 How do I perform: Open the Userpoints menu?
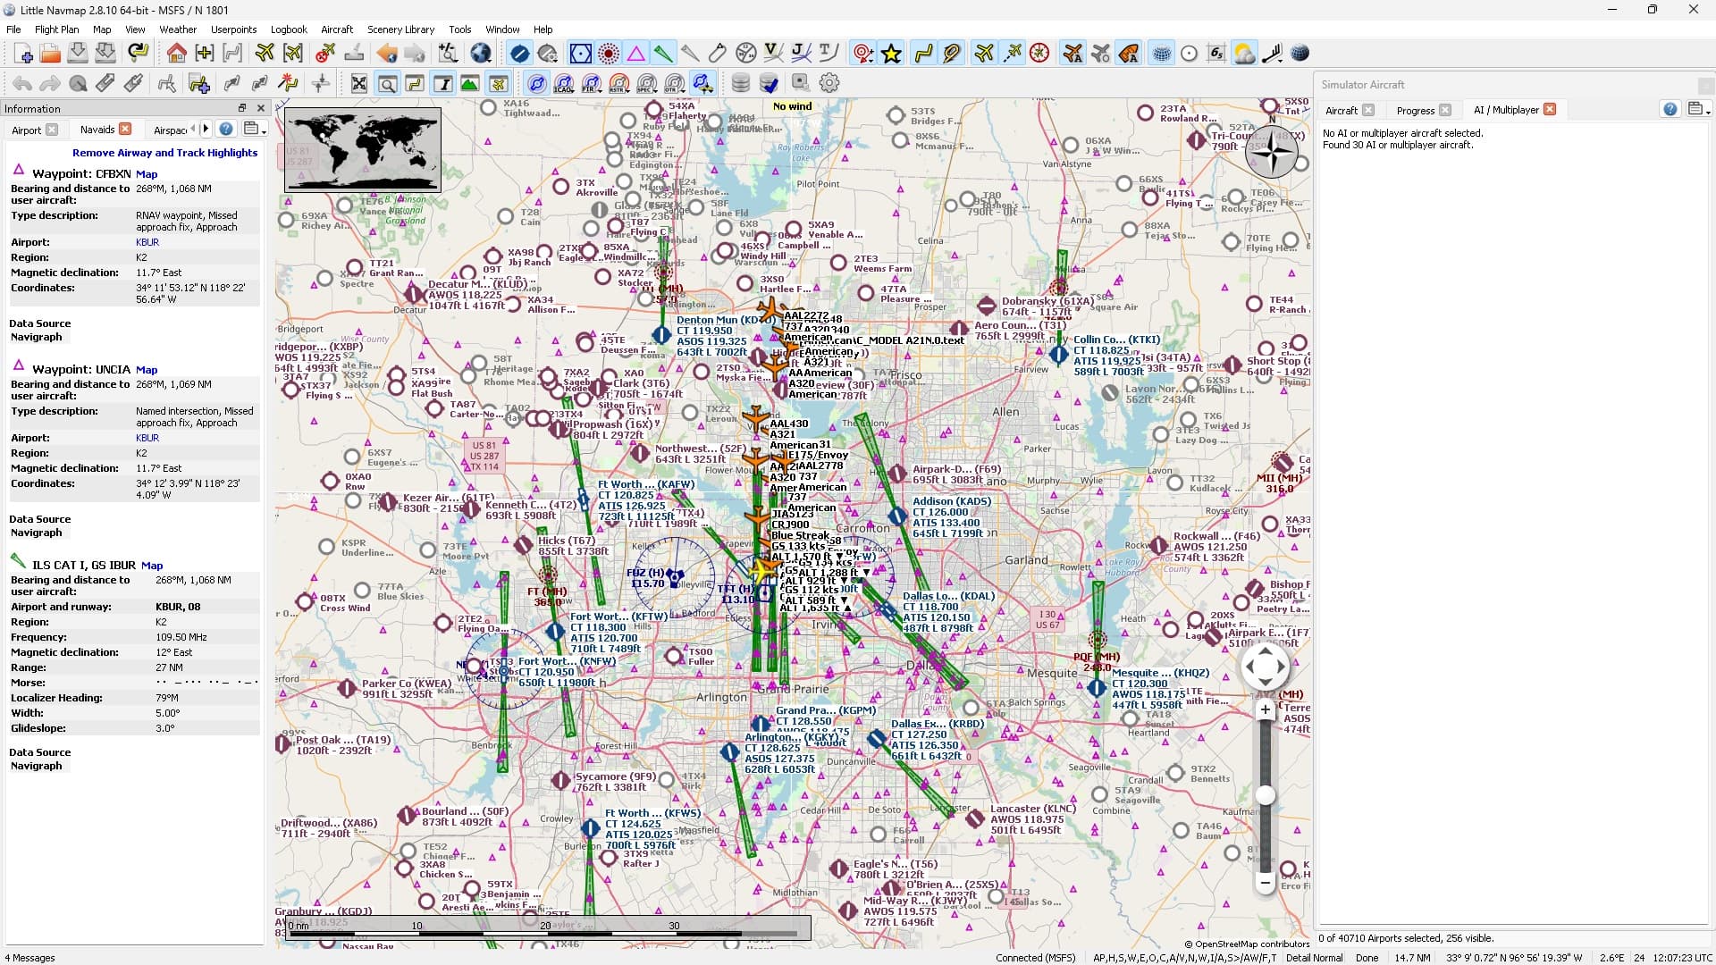(x=233, y=29)
